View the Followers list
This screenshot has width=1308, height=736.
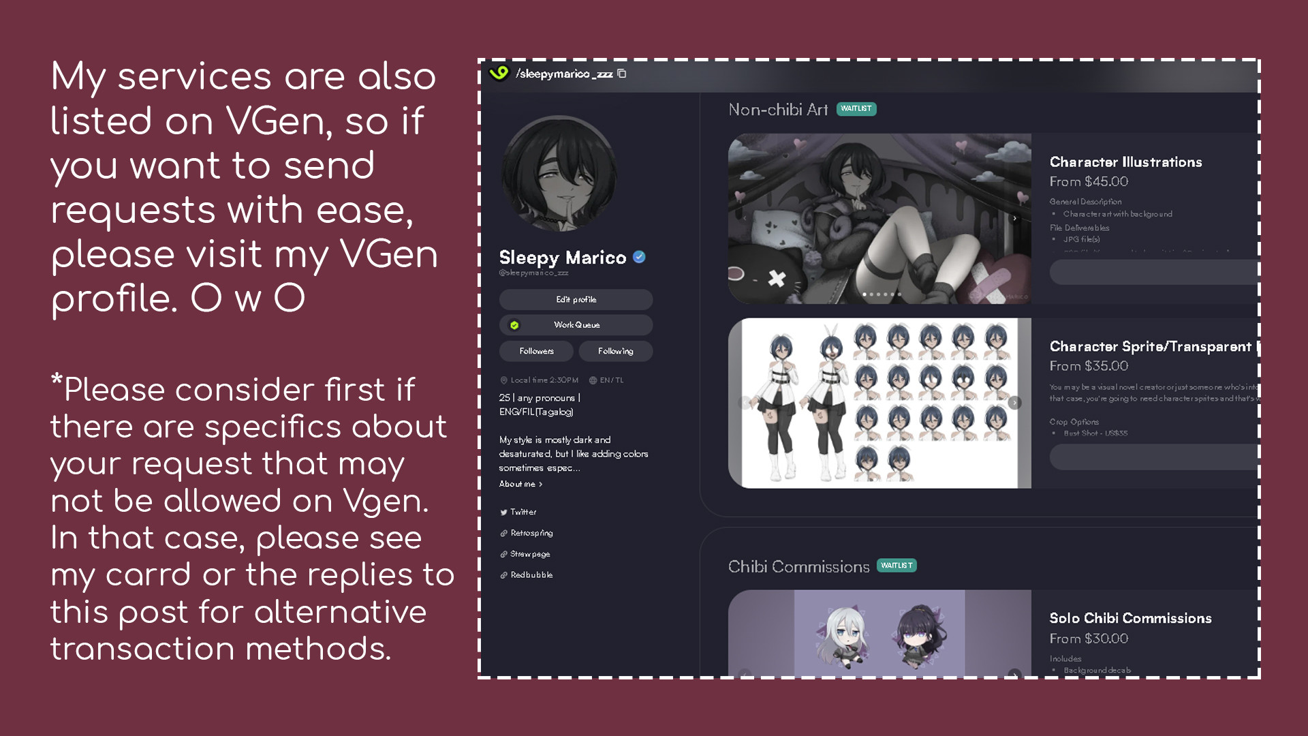pyautogui.click(x=536, y=351)
